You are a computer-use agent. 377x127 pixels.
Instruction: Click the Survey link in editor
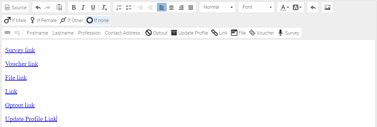point(20,50)
